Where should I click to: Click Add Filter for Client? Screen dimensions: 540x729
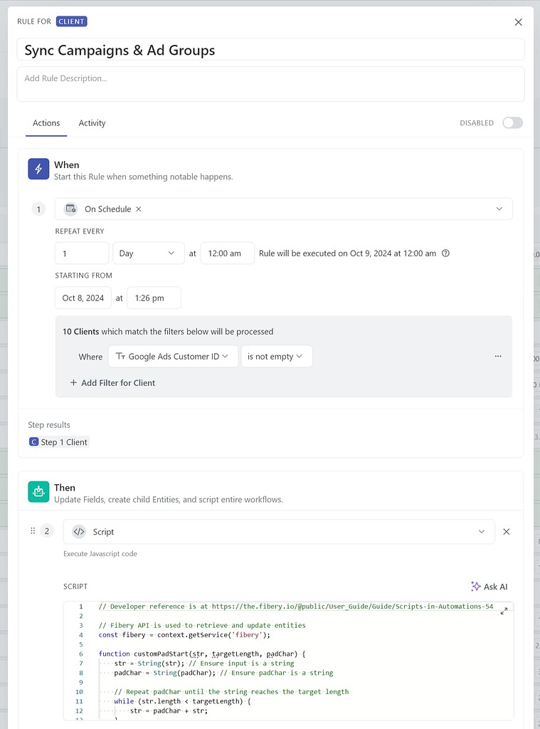click(112, 382)
